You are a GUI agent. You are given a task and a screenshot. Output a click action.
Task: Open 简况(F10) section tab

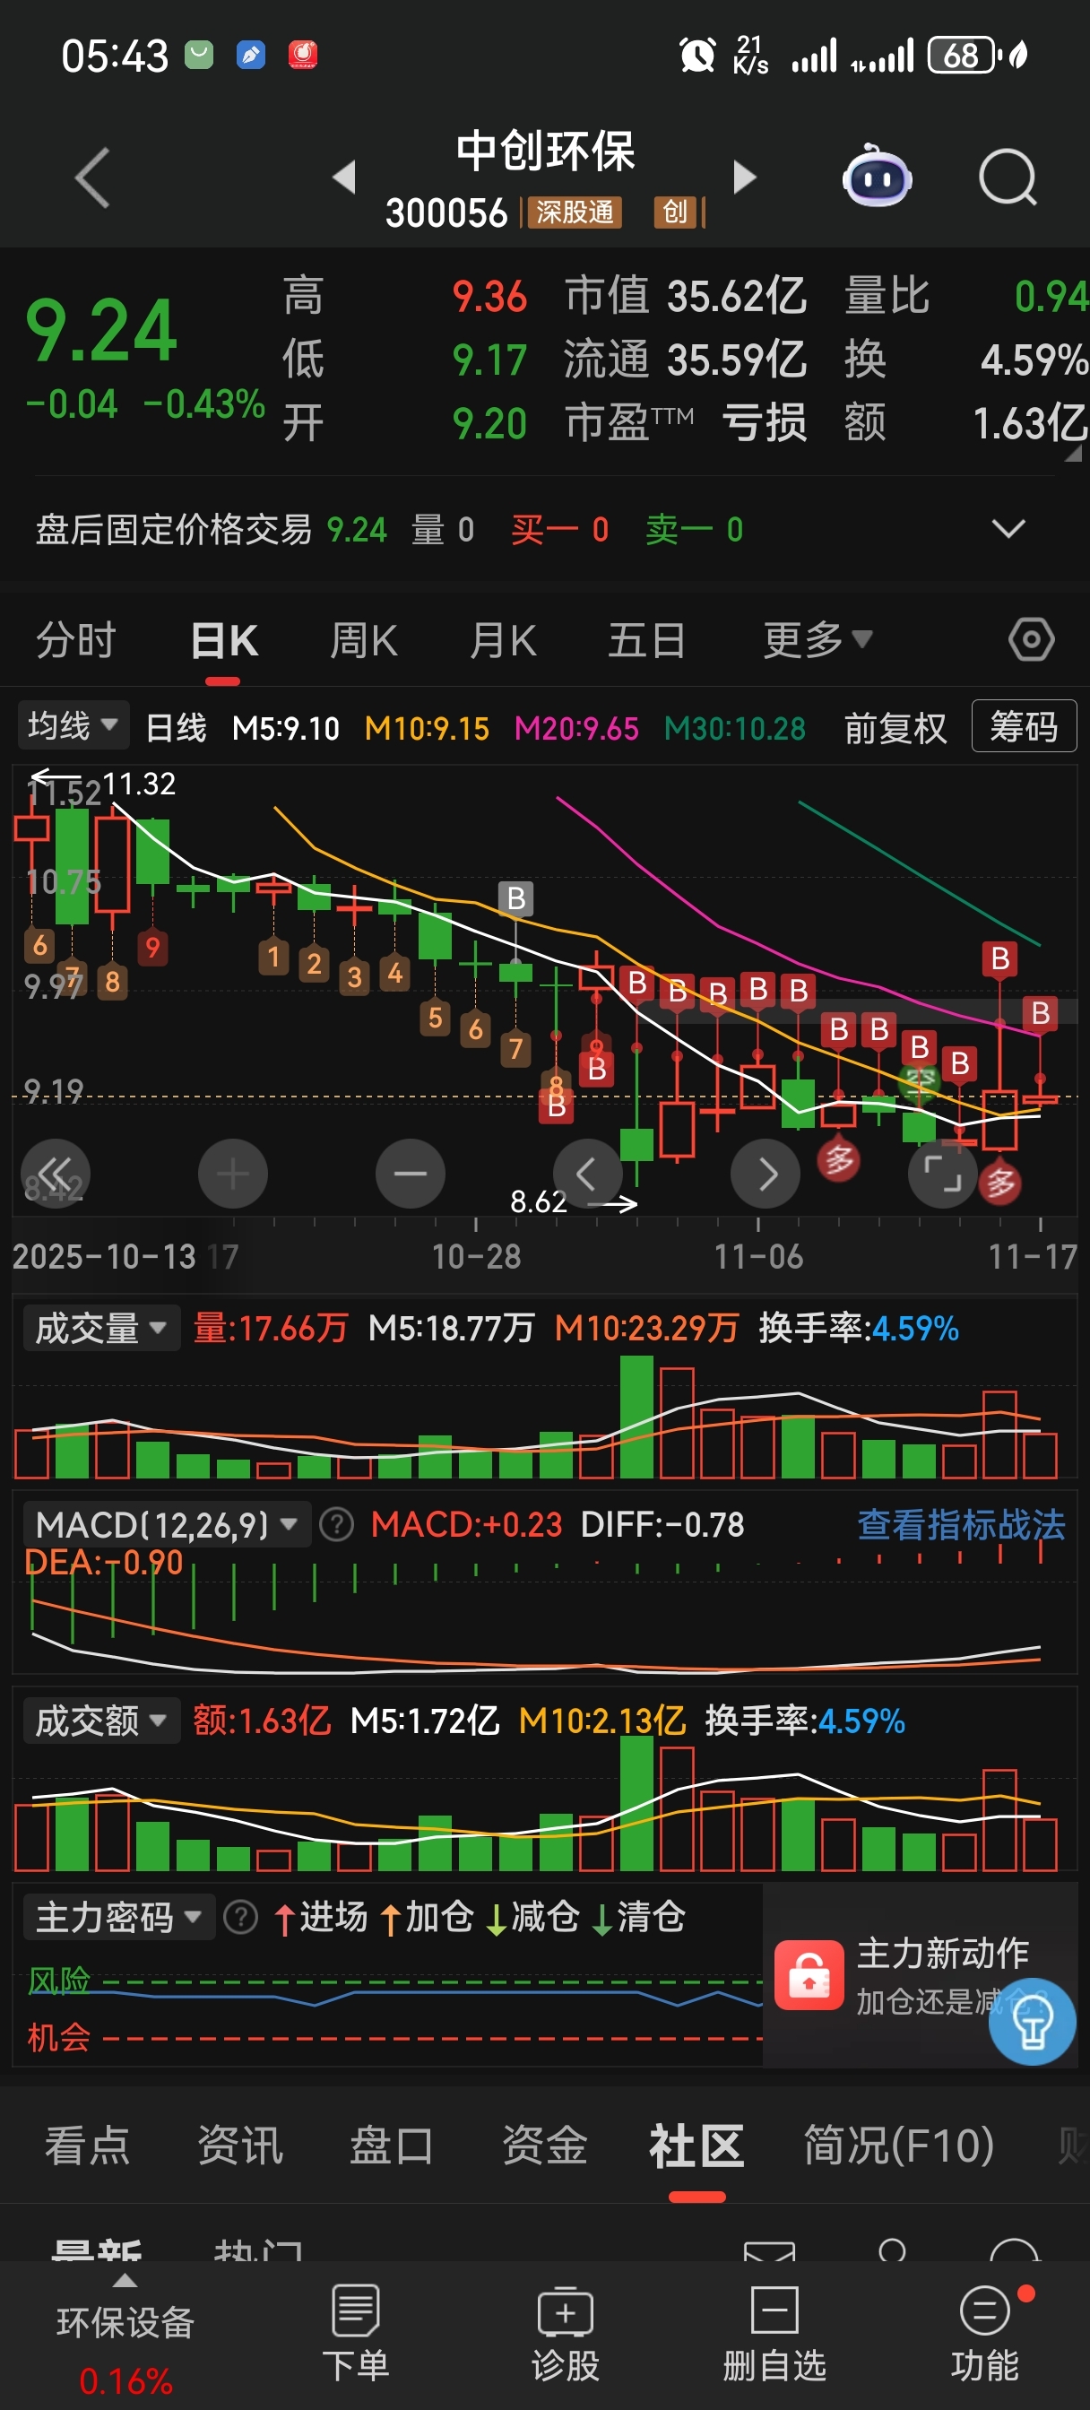click(x=898, y=2145)
